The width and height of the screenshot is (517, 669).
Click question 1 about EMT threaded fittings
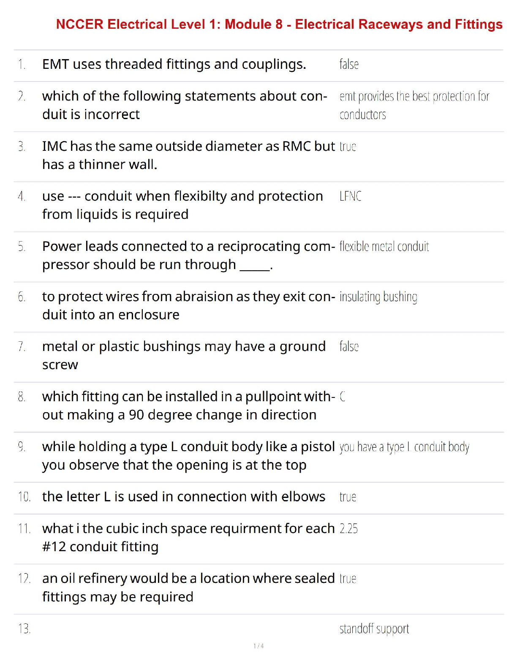pyautogui.click(x=174, y=64)
